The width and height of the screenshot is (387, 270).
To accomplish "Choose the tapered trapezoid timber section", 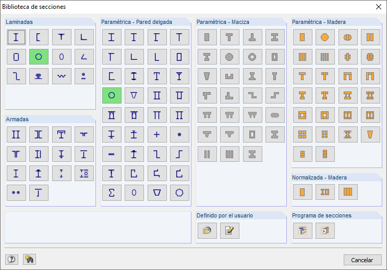I will tap(370, 134).
